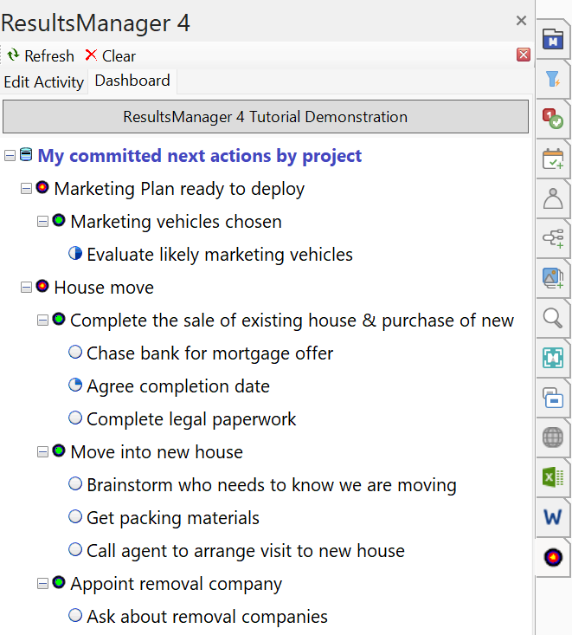Image resolution: width=572 pixels, height=635 pixels.
Task: Click empty task circle for Complete legal paperwork
Action: [x=75, y=418]
